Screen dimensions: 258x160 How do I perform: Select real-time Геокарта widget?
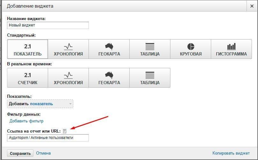pos(109,78)
